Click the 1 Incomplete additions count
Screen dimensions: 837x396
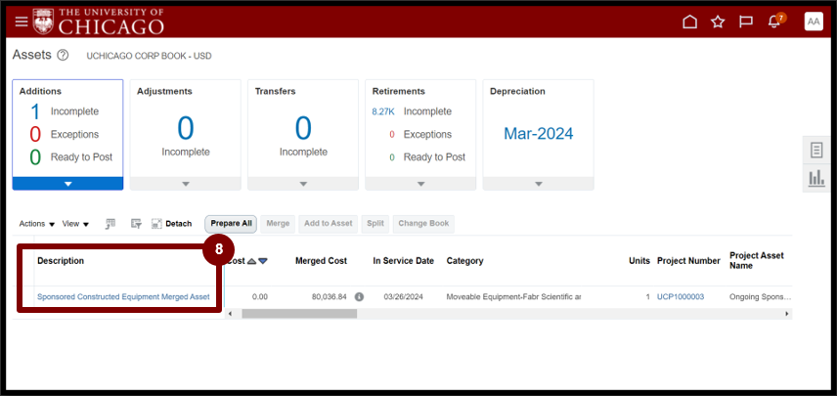pos(35,111)
